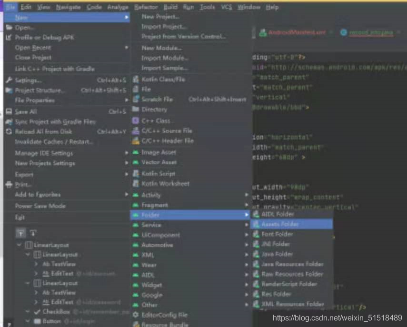This screenshot has width=407, height=327.
Task: Click the Open folder icon
Action: 9,27
